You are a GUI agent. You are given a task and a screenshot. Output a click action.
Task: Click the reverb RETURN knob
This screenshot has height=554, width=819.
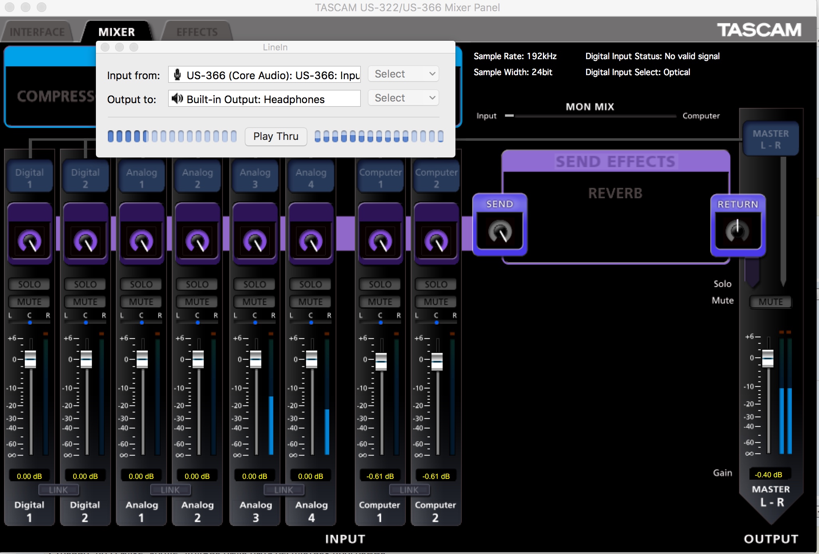737,231
